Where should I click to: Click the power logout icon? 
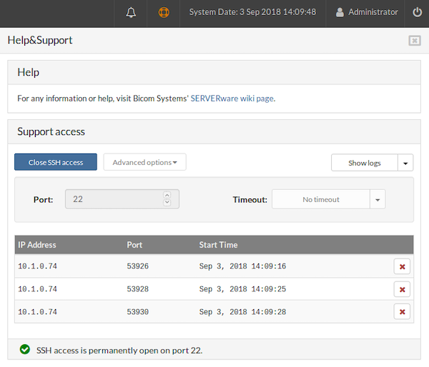(x=418, y=12)
